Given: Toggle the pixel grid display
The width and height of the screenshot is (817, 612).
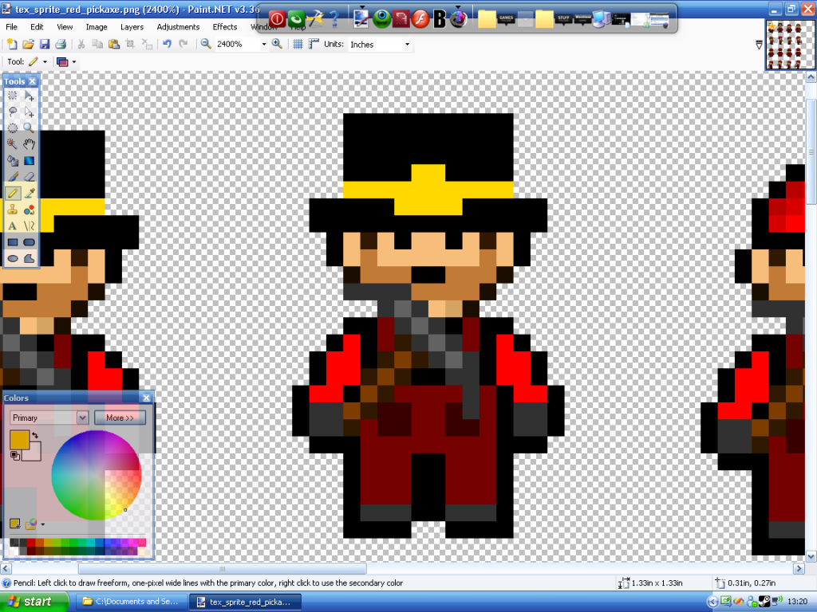Looking at the screenshot, I should 298,44.
